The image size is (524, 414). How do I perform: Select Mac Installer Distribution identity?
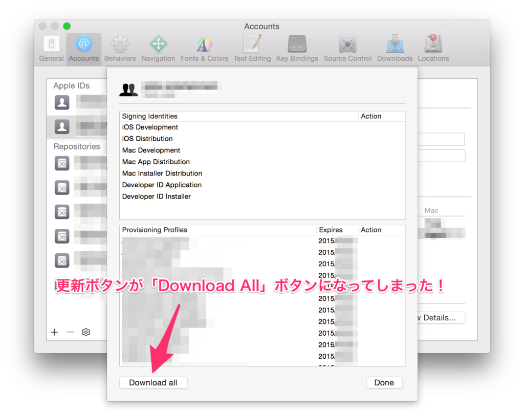click(x=262, y=173)
